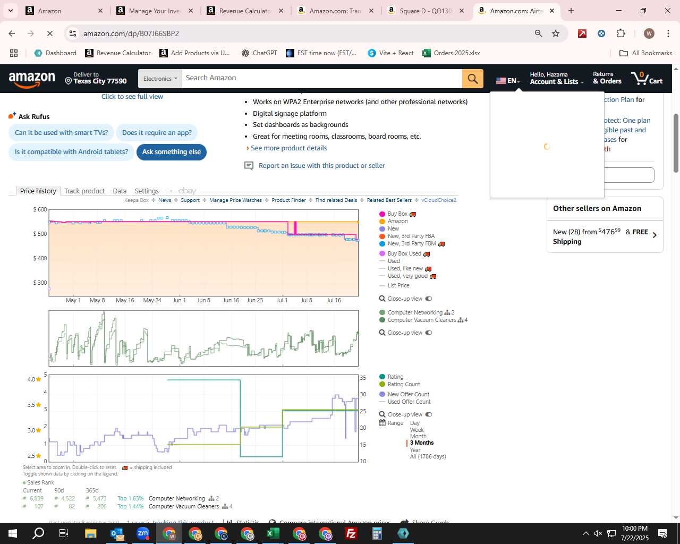This screenshot has width=680, height=544.
Task: Open the notifications icon in the system tray
Action: (x=662, y=533)
